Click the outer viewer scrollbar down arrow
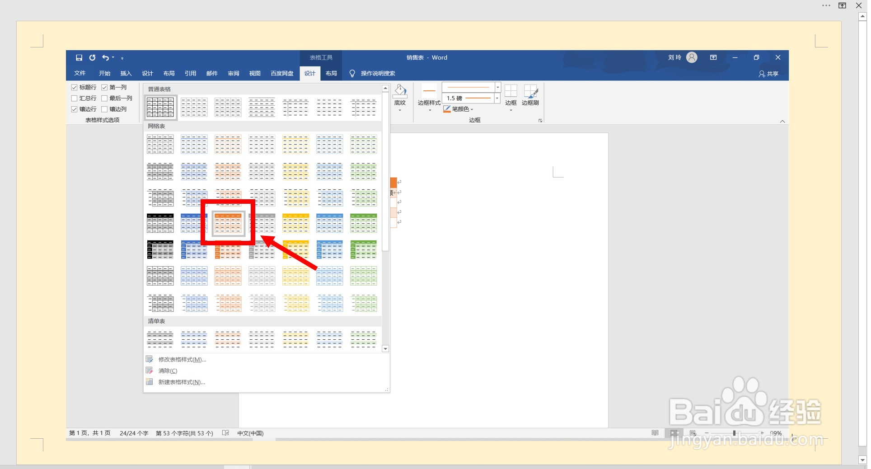Screen dimensions: 871x469 point(862,460)
